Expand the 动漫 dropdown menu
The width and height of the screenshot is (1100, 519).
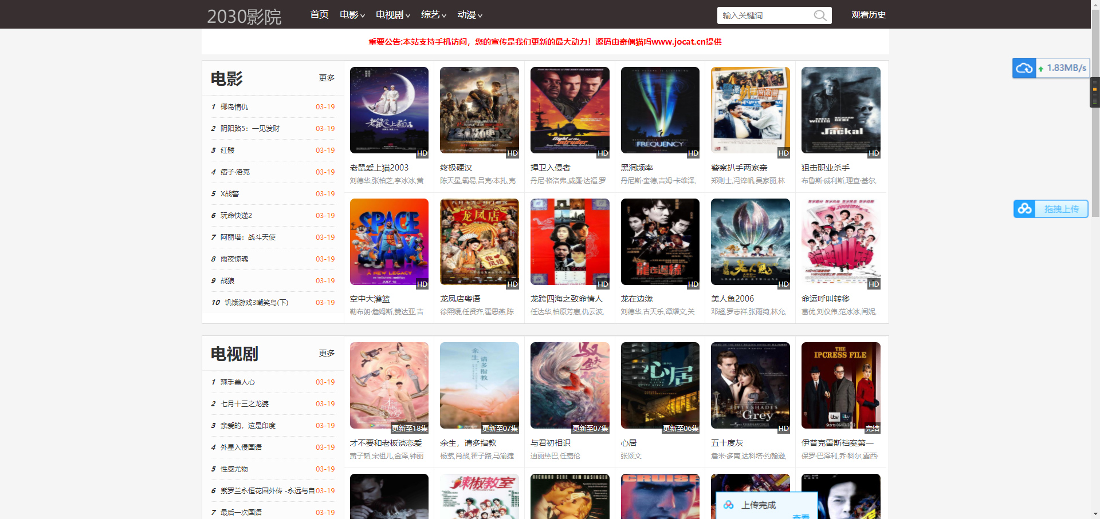[x=470, y=15]
